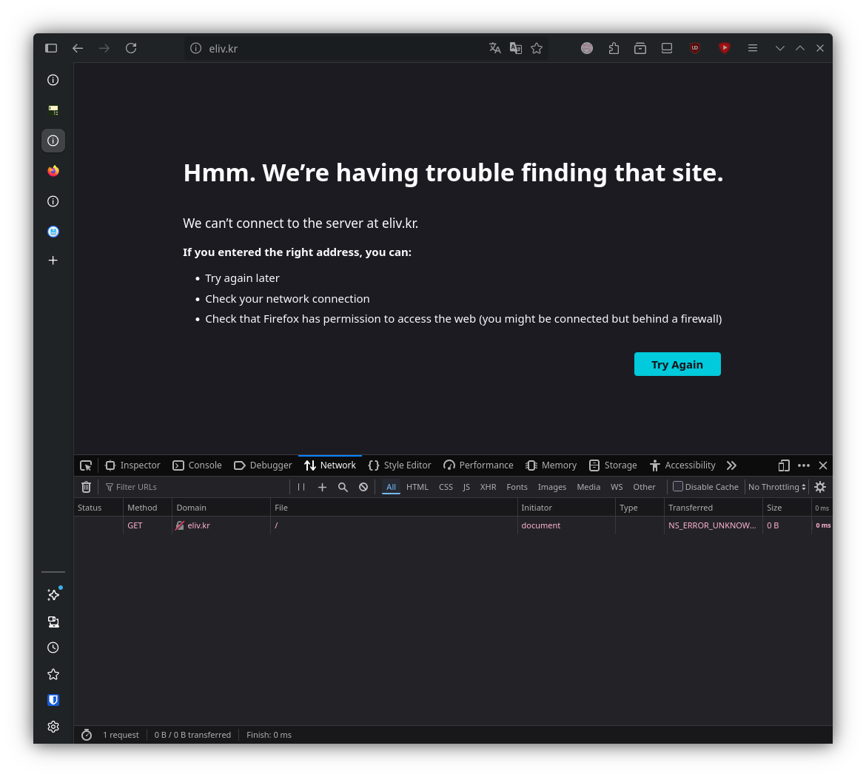Screen dimensions: 866x777
Task: Click the element picker icon in DevTools
Action: [86, 465]
